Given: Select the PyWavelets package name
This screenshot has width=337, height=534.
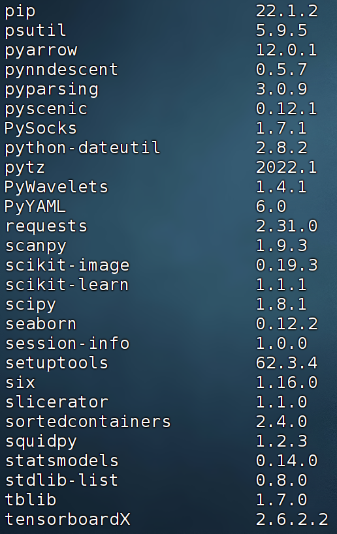Looking at the screenshot, I should (x=56, y=187).
